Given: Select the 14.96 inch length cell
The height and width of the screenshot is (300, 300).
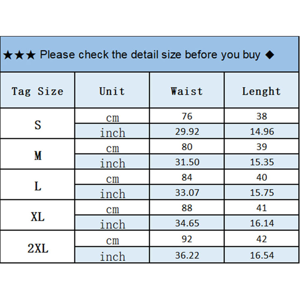Looking at the screenshot, I should [262, 131].
